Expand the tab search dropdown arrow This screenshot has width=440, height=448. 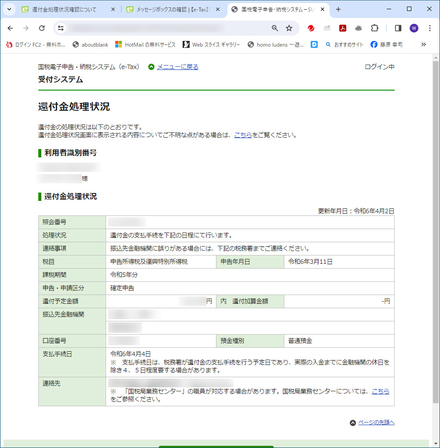pyautogui.click(x=9, y=9)
